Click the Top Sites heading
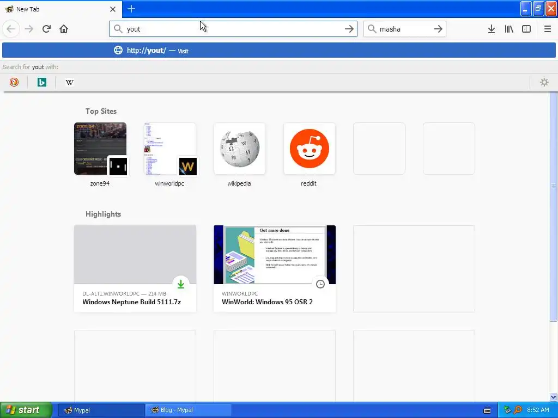 [x=101, y=111]
